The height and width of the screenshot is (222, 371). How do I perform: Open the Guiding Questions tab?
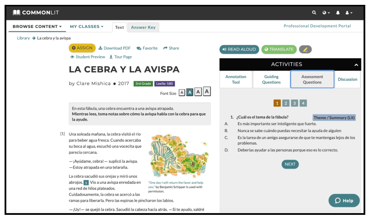(x=271, y=79)
